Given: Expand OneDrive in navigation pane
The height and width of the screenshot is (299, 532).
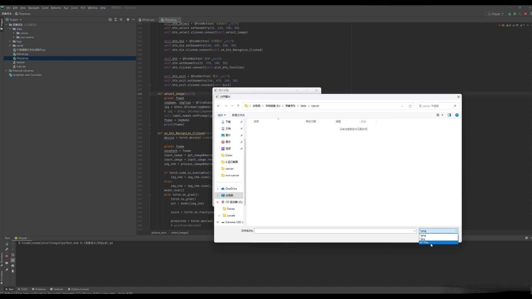Looking at the screenshot, I should (218, 189).
